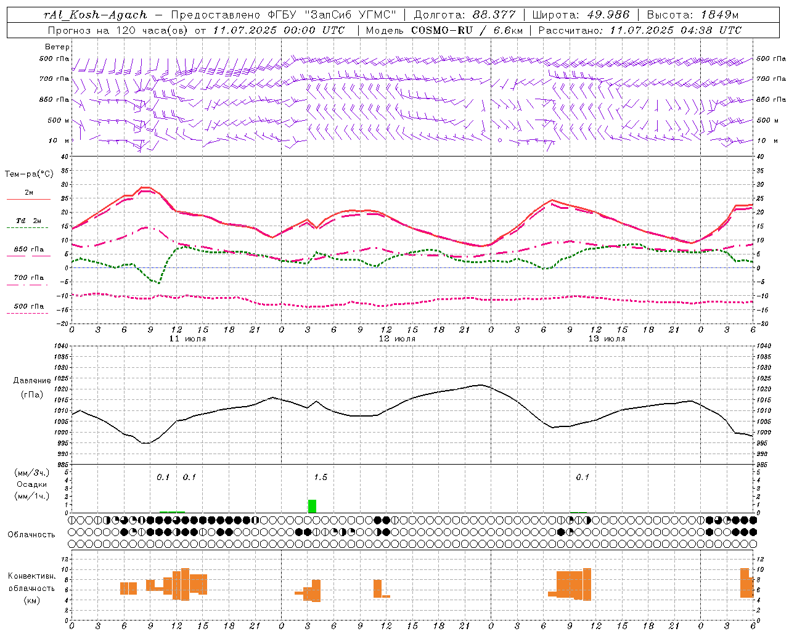The width and height of the screenshot is (789, 631).
Task: Select the 12 июля date label
Action: [397, 339]
